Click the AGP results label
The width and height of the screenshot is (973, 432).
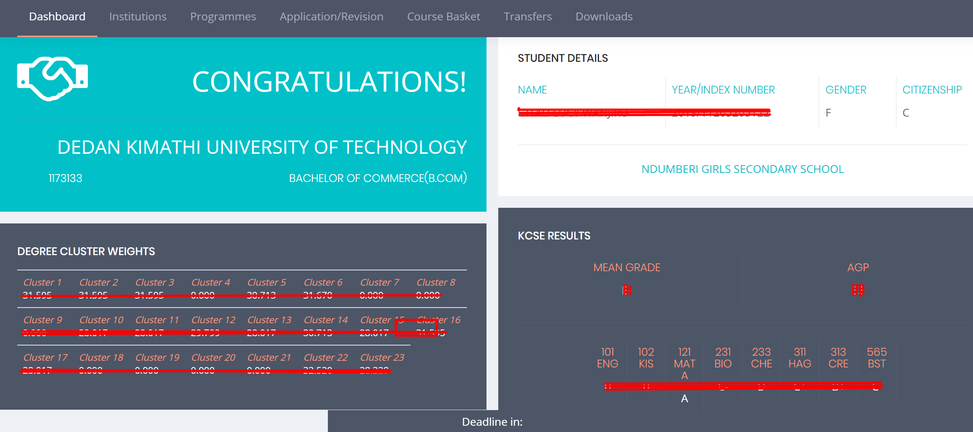(x=858, y=268)
